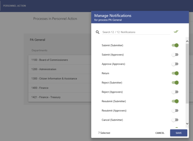Screen dimensions: 193x141
Task: Click the search magnifier icon
Action: [98, 32]
